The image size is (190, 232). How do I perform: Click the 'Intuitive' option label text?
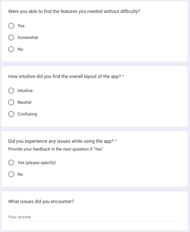(25, 91)
